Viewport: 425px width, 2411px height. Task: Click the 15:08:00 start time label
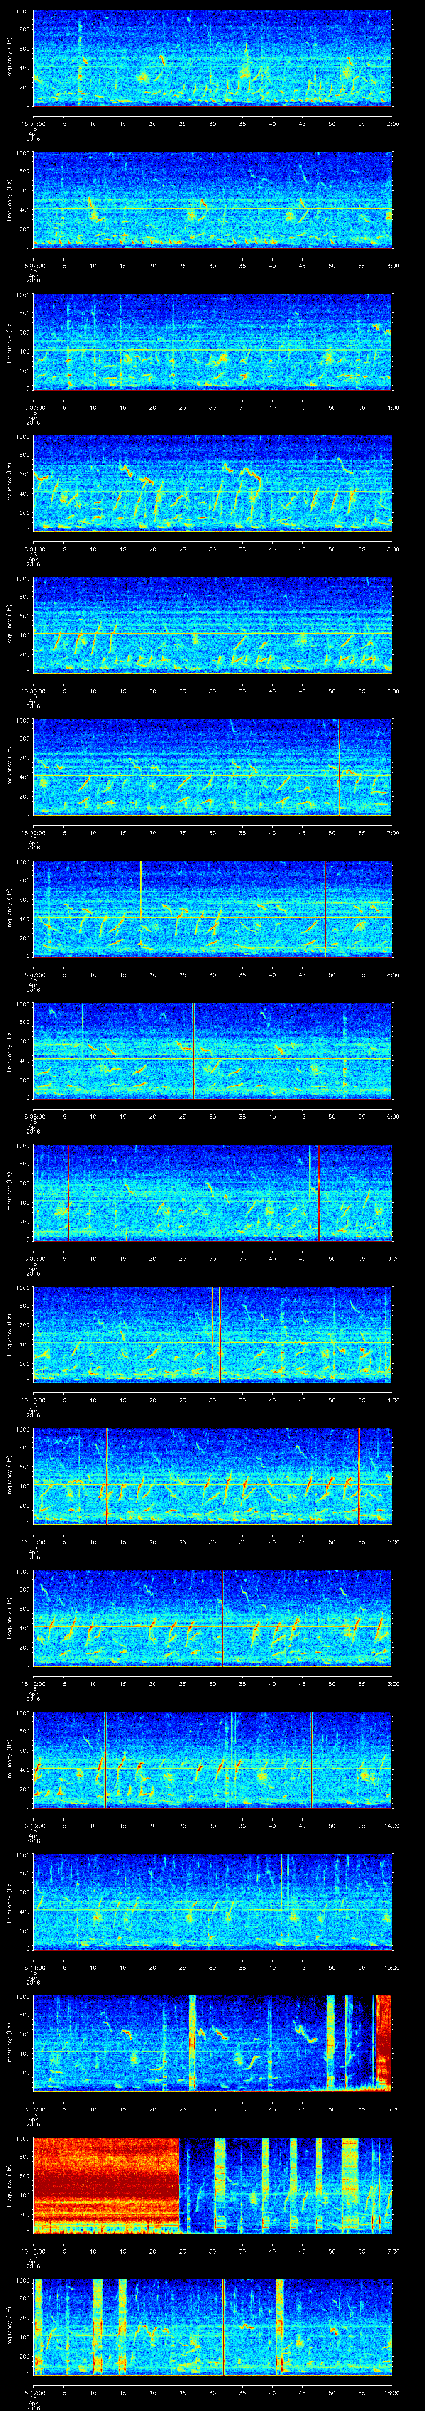(x=33, y=1117)
